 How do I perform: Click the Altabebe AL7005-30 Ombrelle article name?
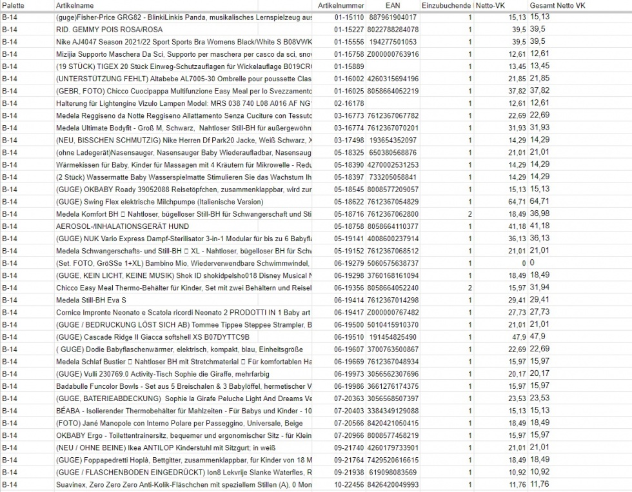pos(183,79)
